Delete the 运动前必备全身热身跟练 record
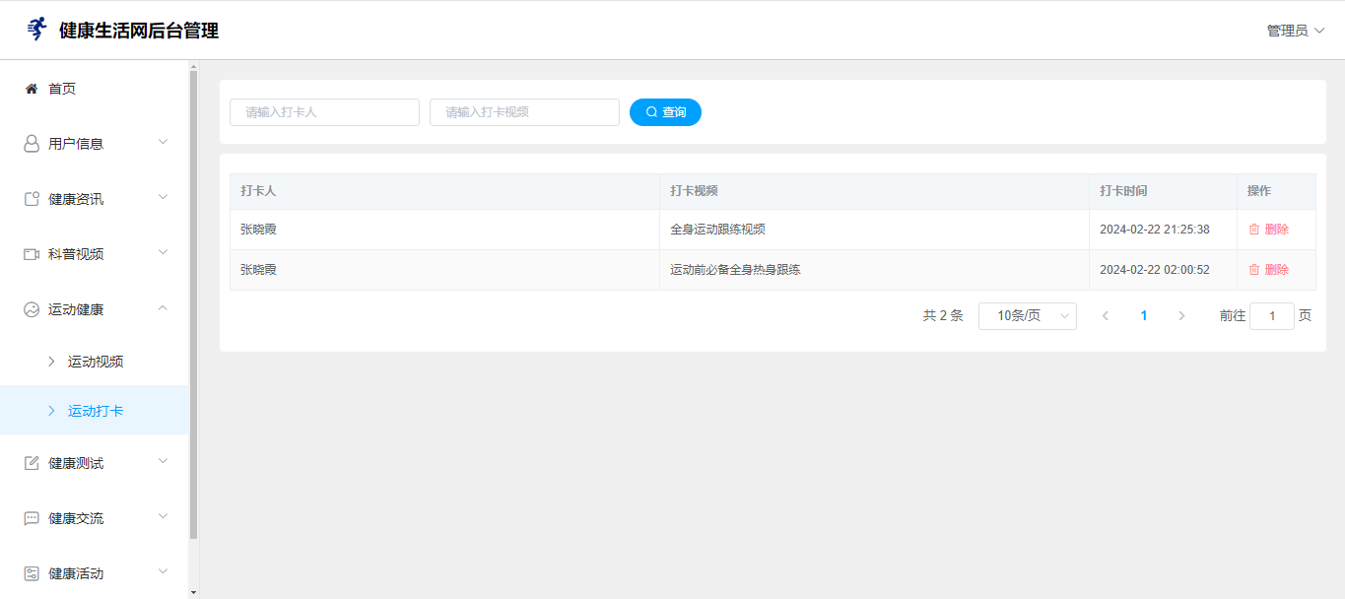1345x599 pixels. (x=1268, y=270)
